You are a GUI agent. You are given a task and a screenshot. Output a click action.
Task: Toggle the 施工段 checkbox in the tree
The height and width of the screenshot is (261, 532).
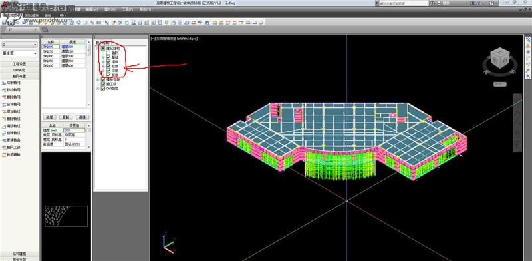click(x=103, y=84)
